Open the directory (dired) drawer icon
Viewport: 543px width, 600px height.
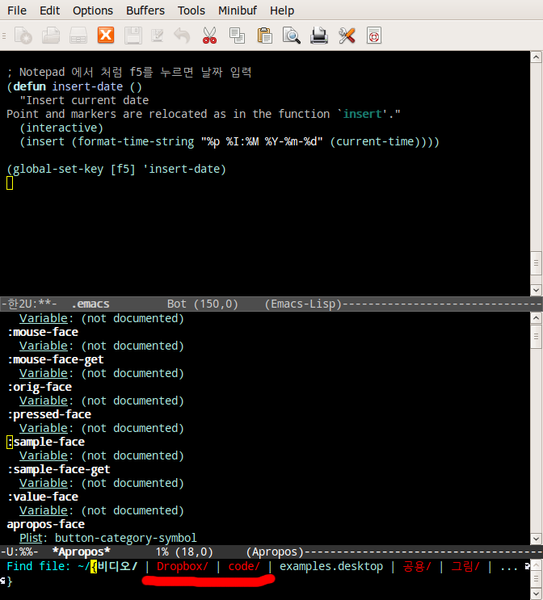click(x=78, y=36)
